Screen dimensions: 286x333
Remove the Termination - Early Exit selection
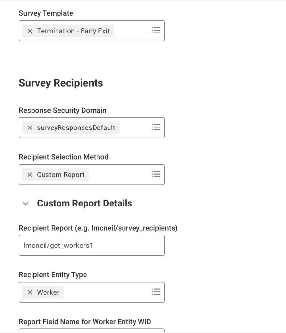pyautogui.click(x=30, y=31)
